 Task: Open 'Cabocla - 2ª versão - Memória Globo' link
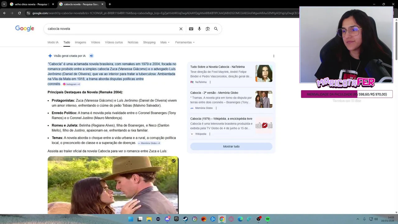[x=214, y=93]
